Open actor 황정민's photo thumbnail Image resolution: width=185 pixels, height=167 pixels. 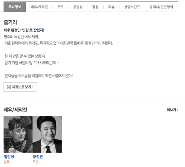pos(47,134)
